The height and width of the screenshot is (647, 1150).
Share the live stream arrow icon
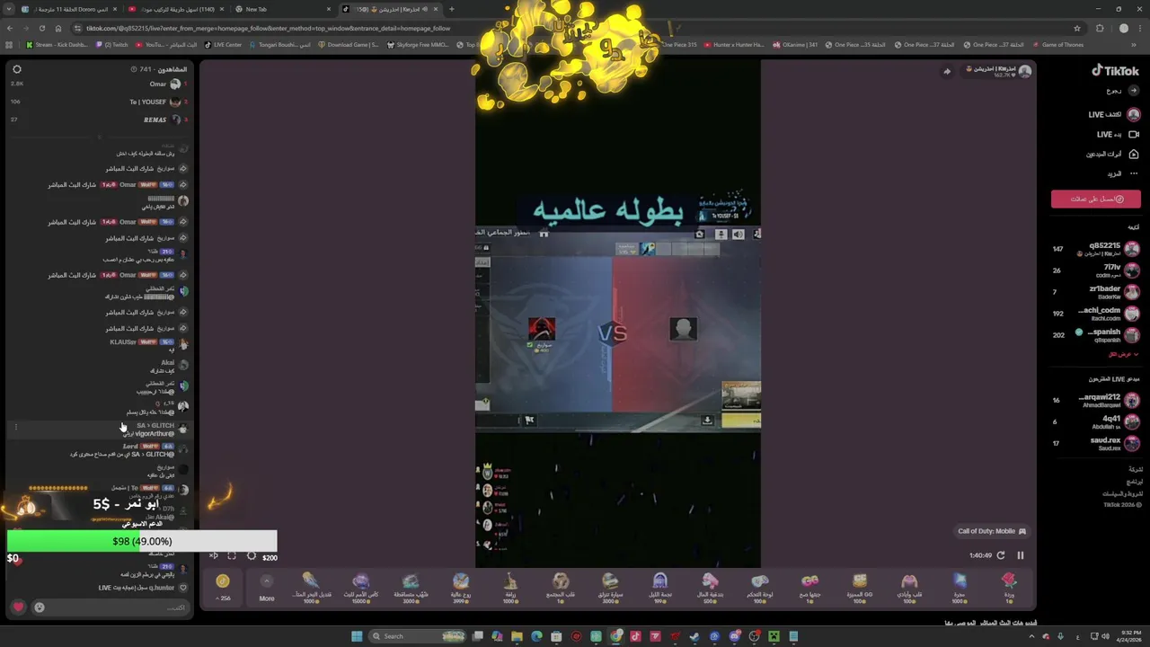pyautogui.click(x=947, y=72)
